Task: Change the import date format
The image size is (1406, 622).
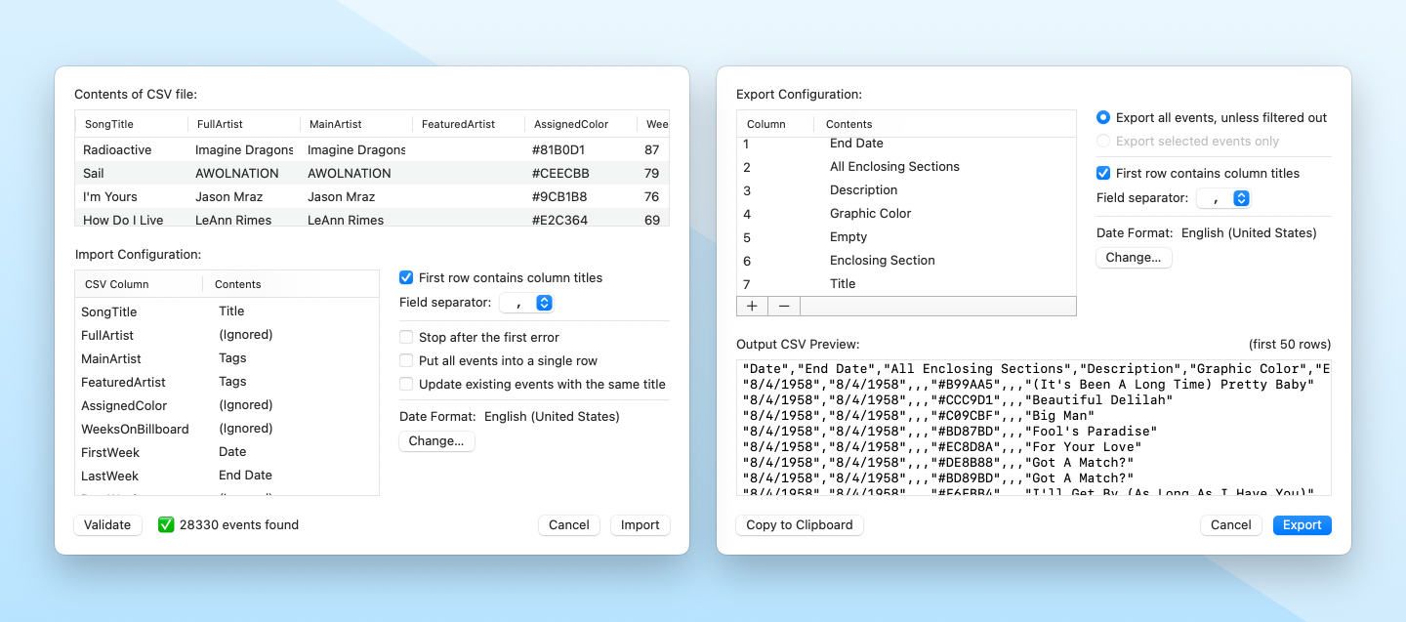Action: point(436,440)
